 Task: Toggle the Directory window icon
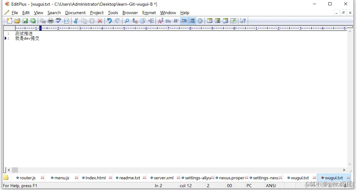click(209, 21)
